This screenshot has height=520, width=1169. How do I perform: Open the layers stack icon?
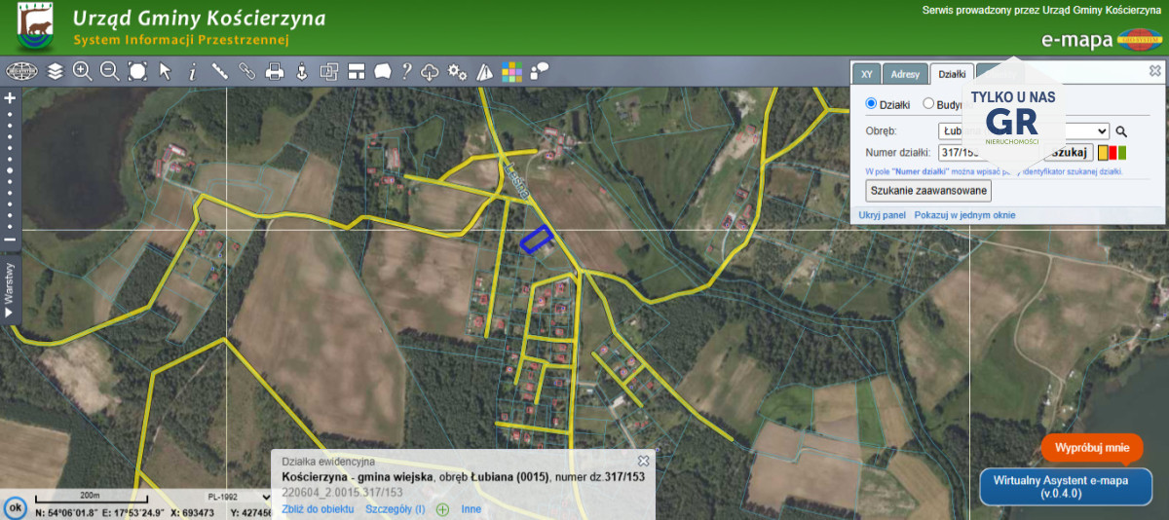point(56,71)
